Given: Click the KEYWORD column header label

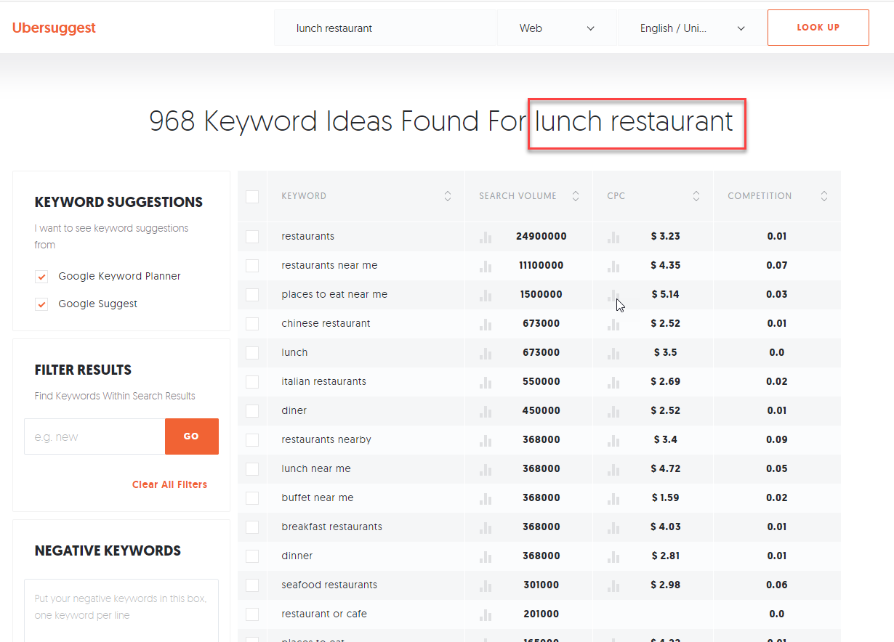Looking at the screenshot, I should pos(304,196).
